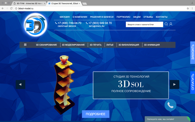This screenshot has height=122, width=195.
Task: Focus the site search input field
Action: [144, 24]
